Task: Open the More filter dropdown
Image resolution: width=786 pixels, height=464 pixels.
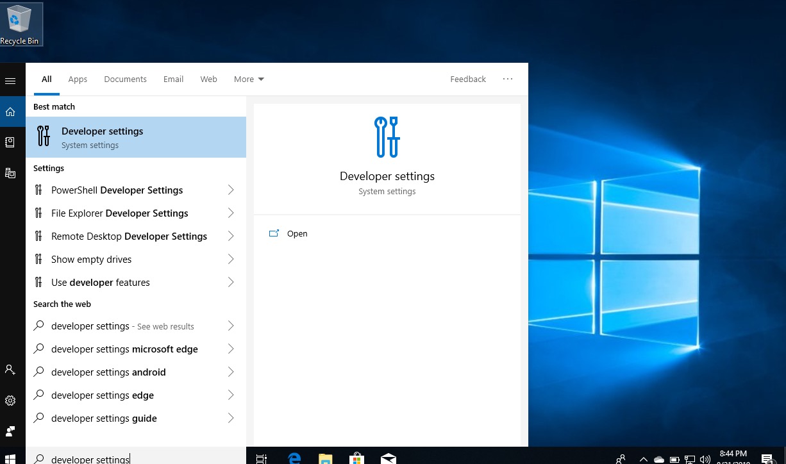Action: (x=249, y=79)
